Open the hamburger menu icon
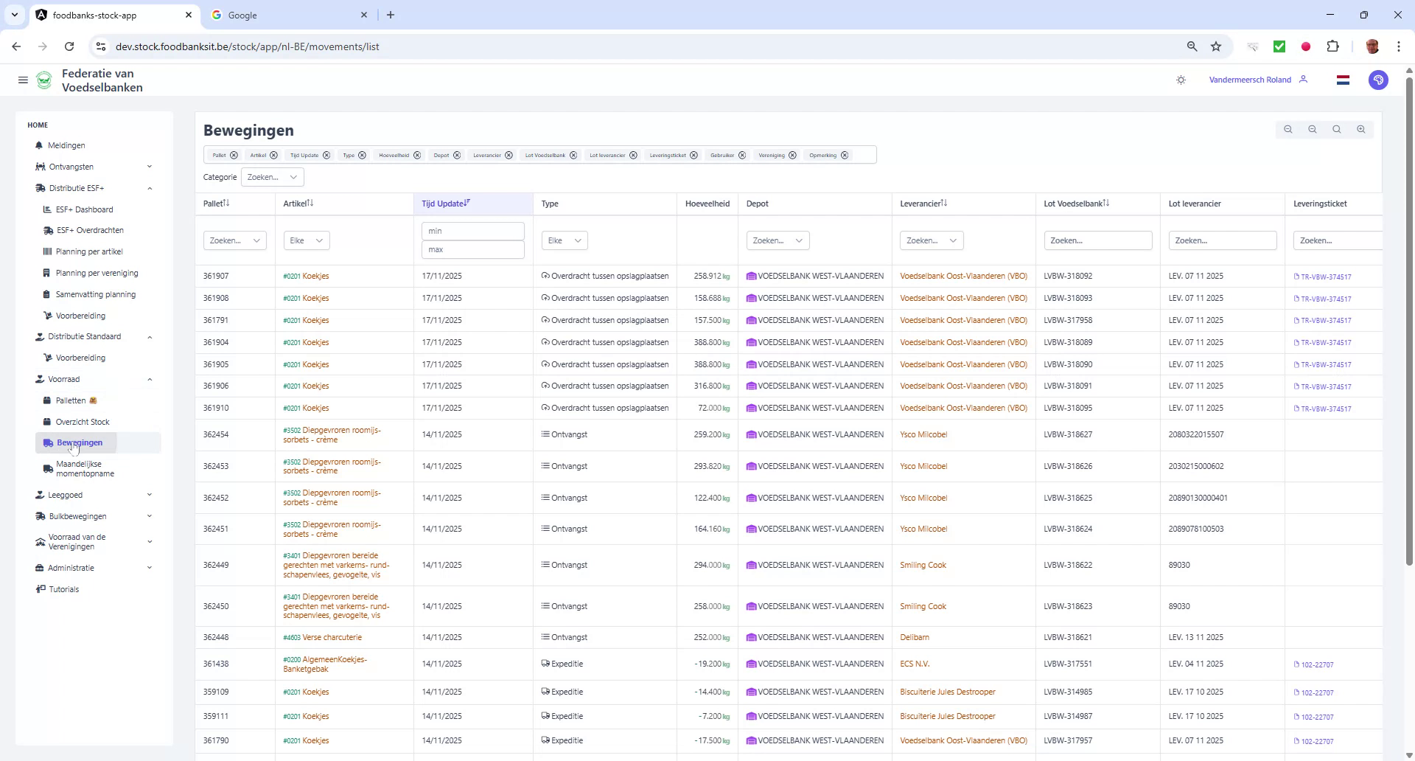This screenshot has height=761, width=1415. coord(23,80)
